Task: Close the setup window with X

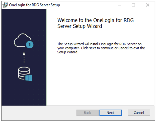Action: pyautogui.click(x=148, y=5)
